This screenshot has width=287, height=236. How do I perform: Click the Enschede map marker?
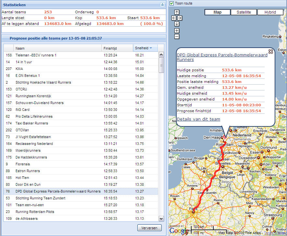coord(260,134)
